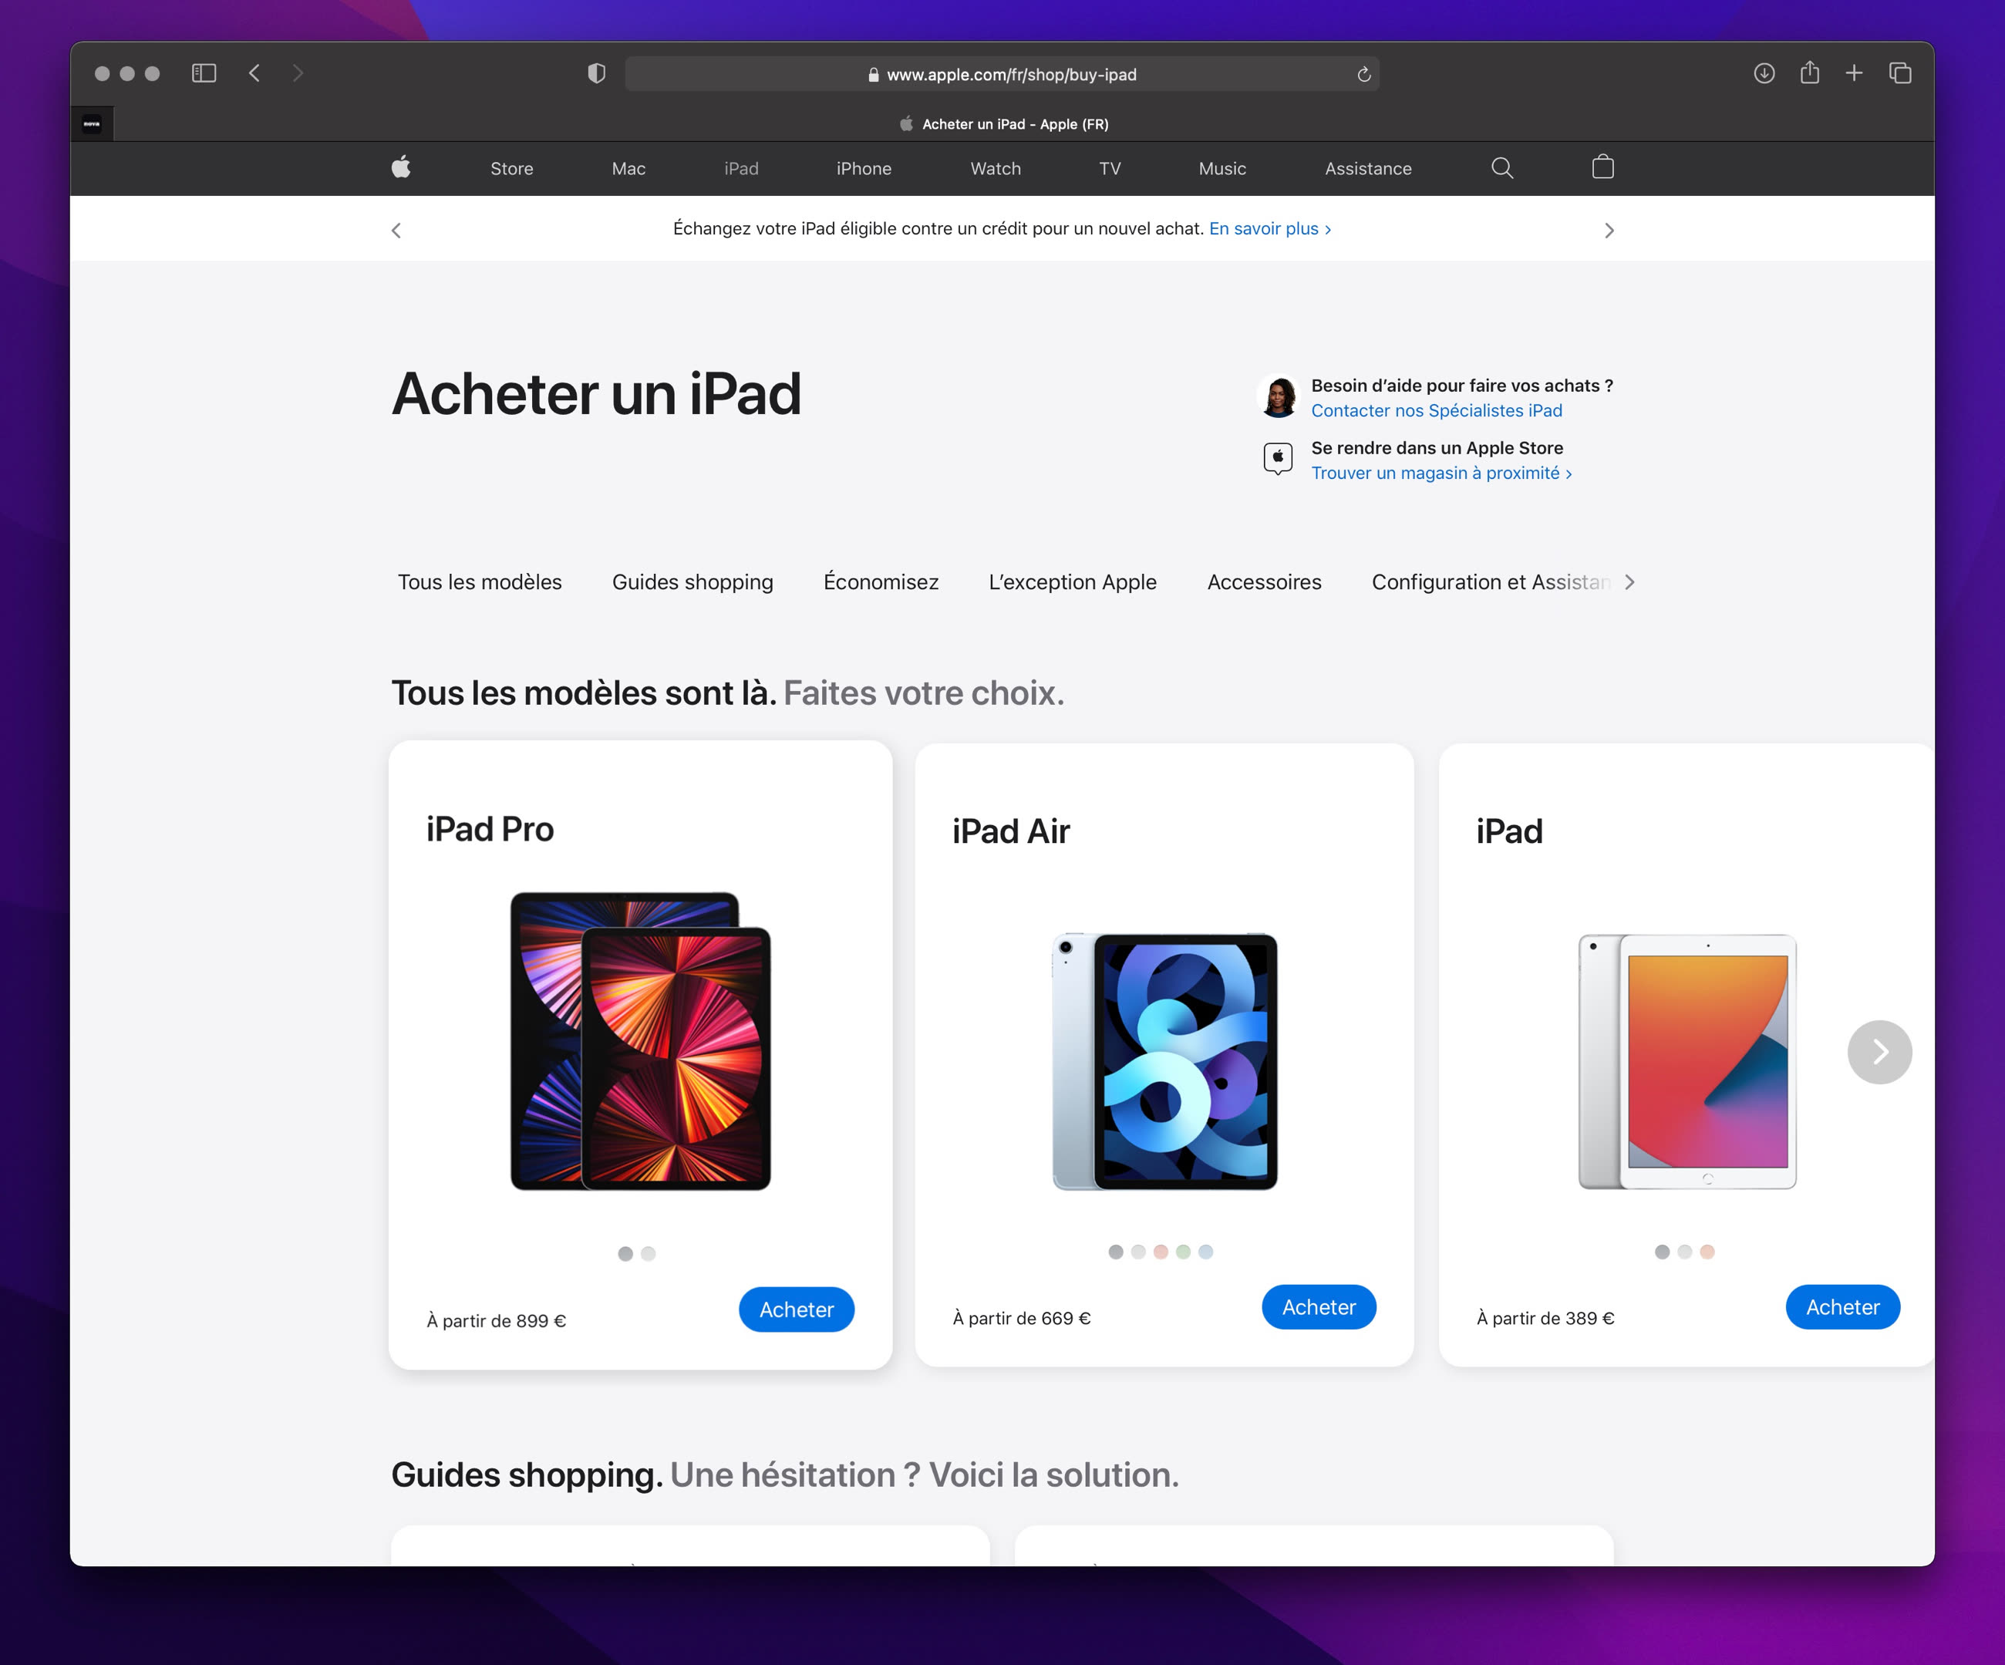Screen dimensions: 2005x1665
Task: Expand category tabs with right chevron
Action: coord(1629,582)
